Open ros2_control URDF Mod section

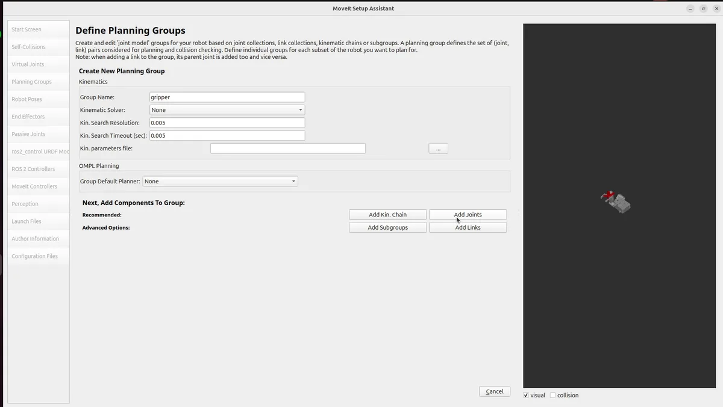click(39, 151)
